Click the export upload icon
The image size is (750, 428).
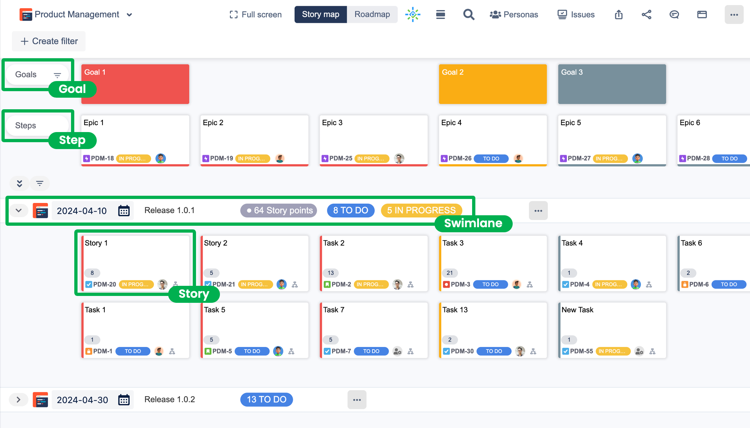click(x=618, y=14)
